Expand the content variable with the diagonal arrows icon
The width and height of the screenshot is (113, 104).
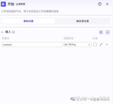point(101,44)
